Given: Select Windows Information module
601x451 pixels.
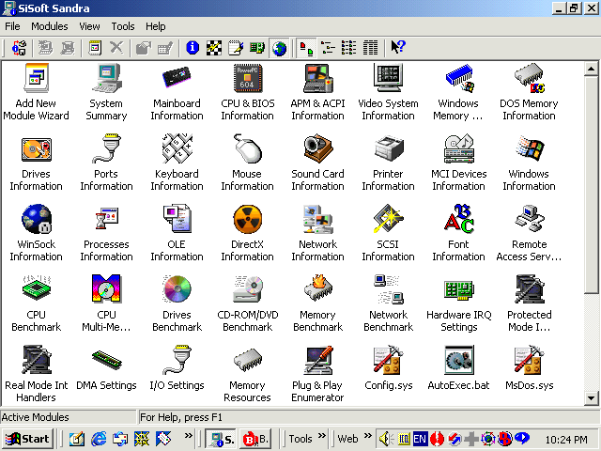Looking at the screenshot, I should pos(529,163).
